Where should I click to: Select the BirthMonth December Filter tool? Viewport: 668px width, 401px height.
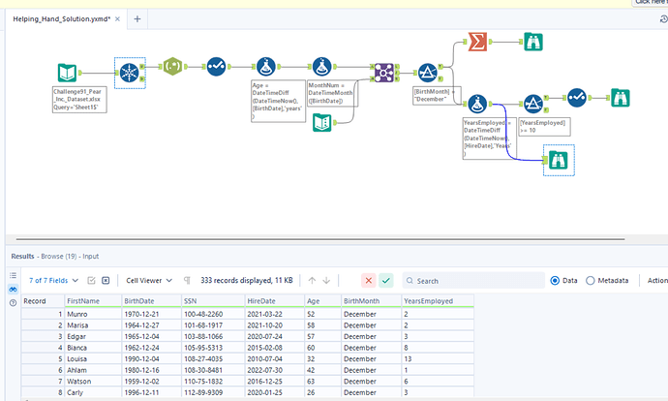click(x=429, y=72)
